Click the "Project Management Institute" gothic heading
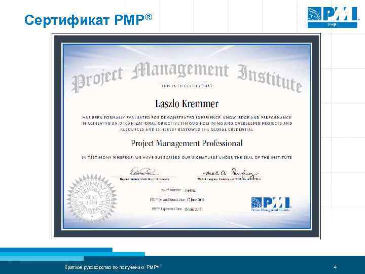The image size is (365, 274). [187, 76]
